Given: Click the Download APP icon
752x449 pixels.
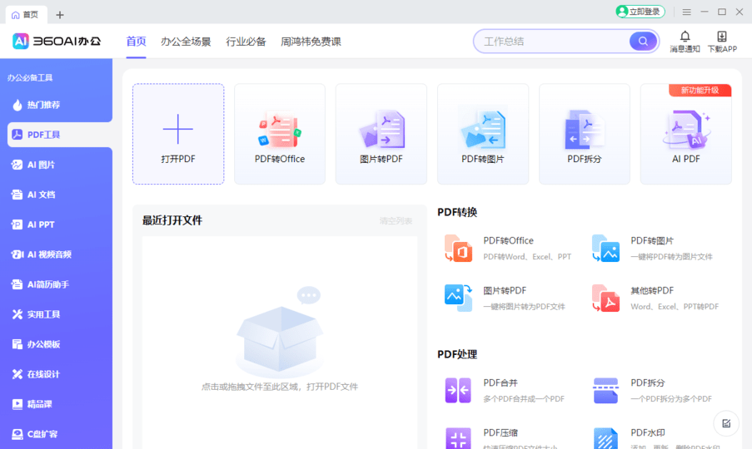Looking at the screenshot, I should pyautogui.click(x=721, y=37).
